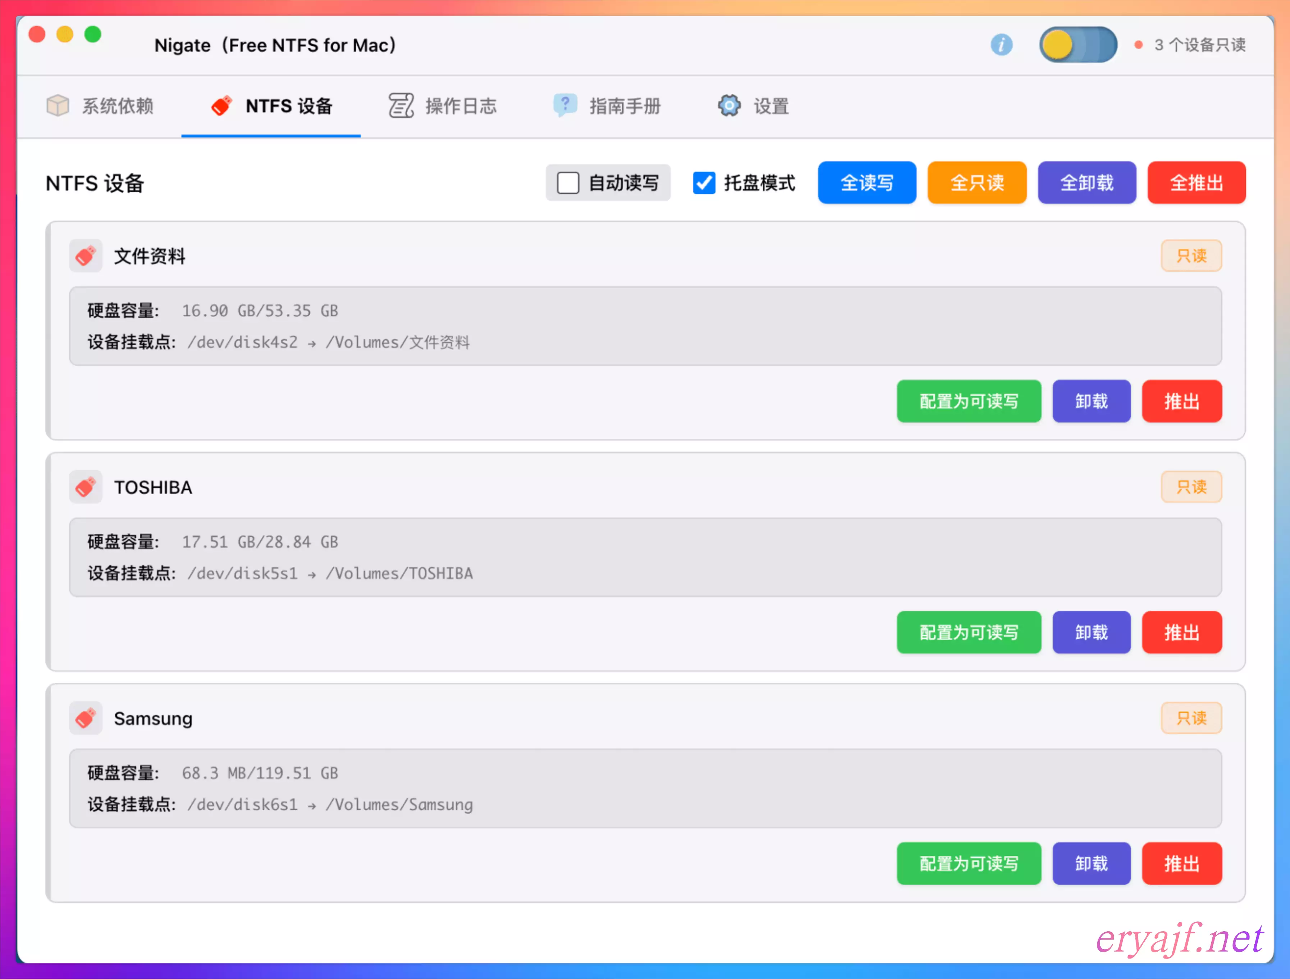This screenshot has width=1290, height=979.
Task: Click 配置为可读写 for the TOSHIBA drive
Action: click(x=969, y=632)
